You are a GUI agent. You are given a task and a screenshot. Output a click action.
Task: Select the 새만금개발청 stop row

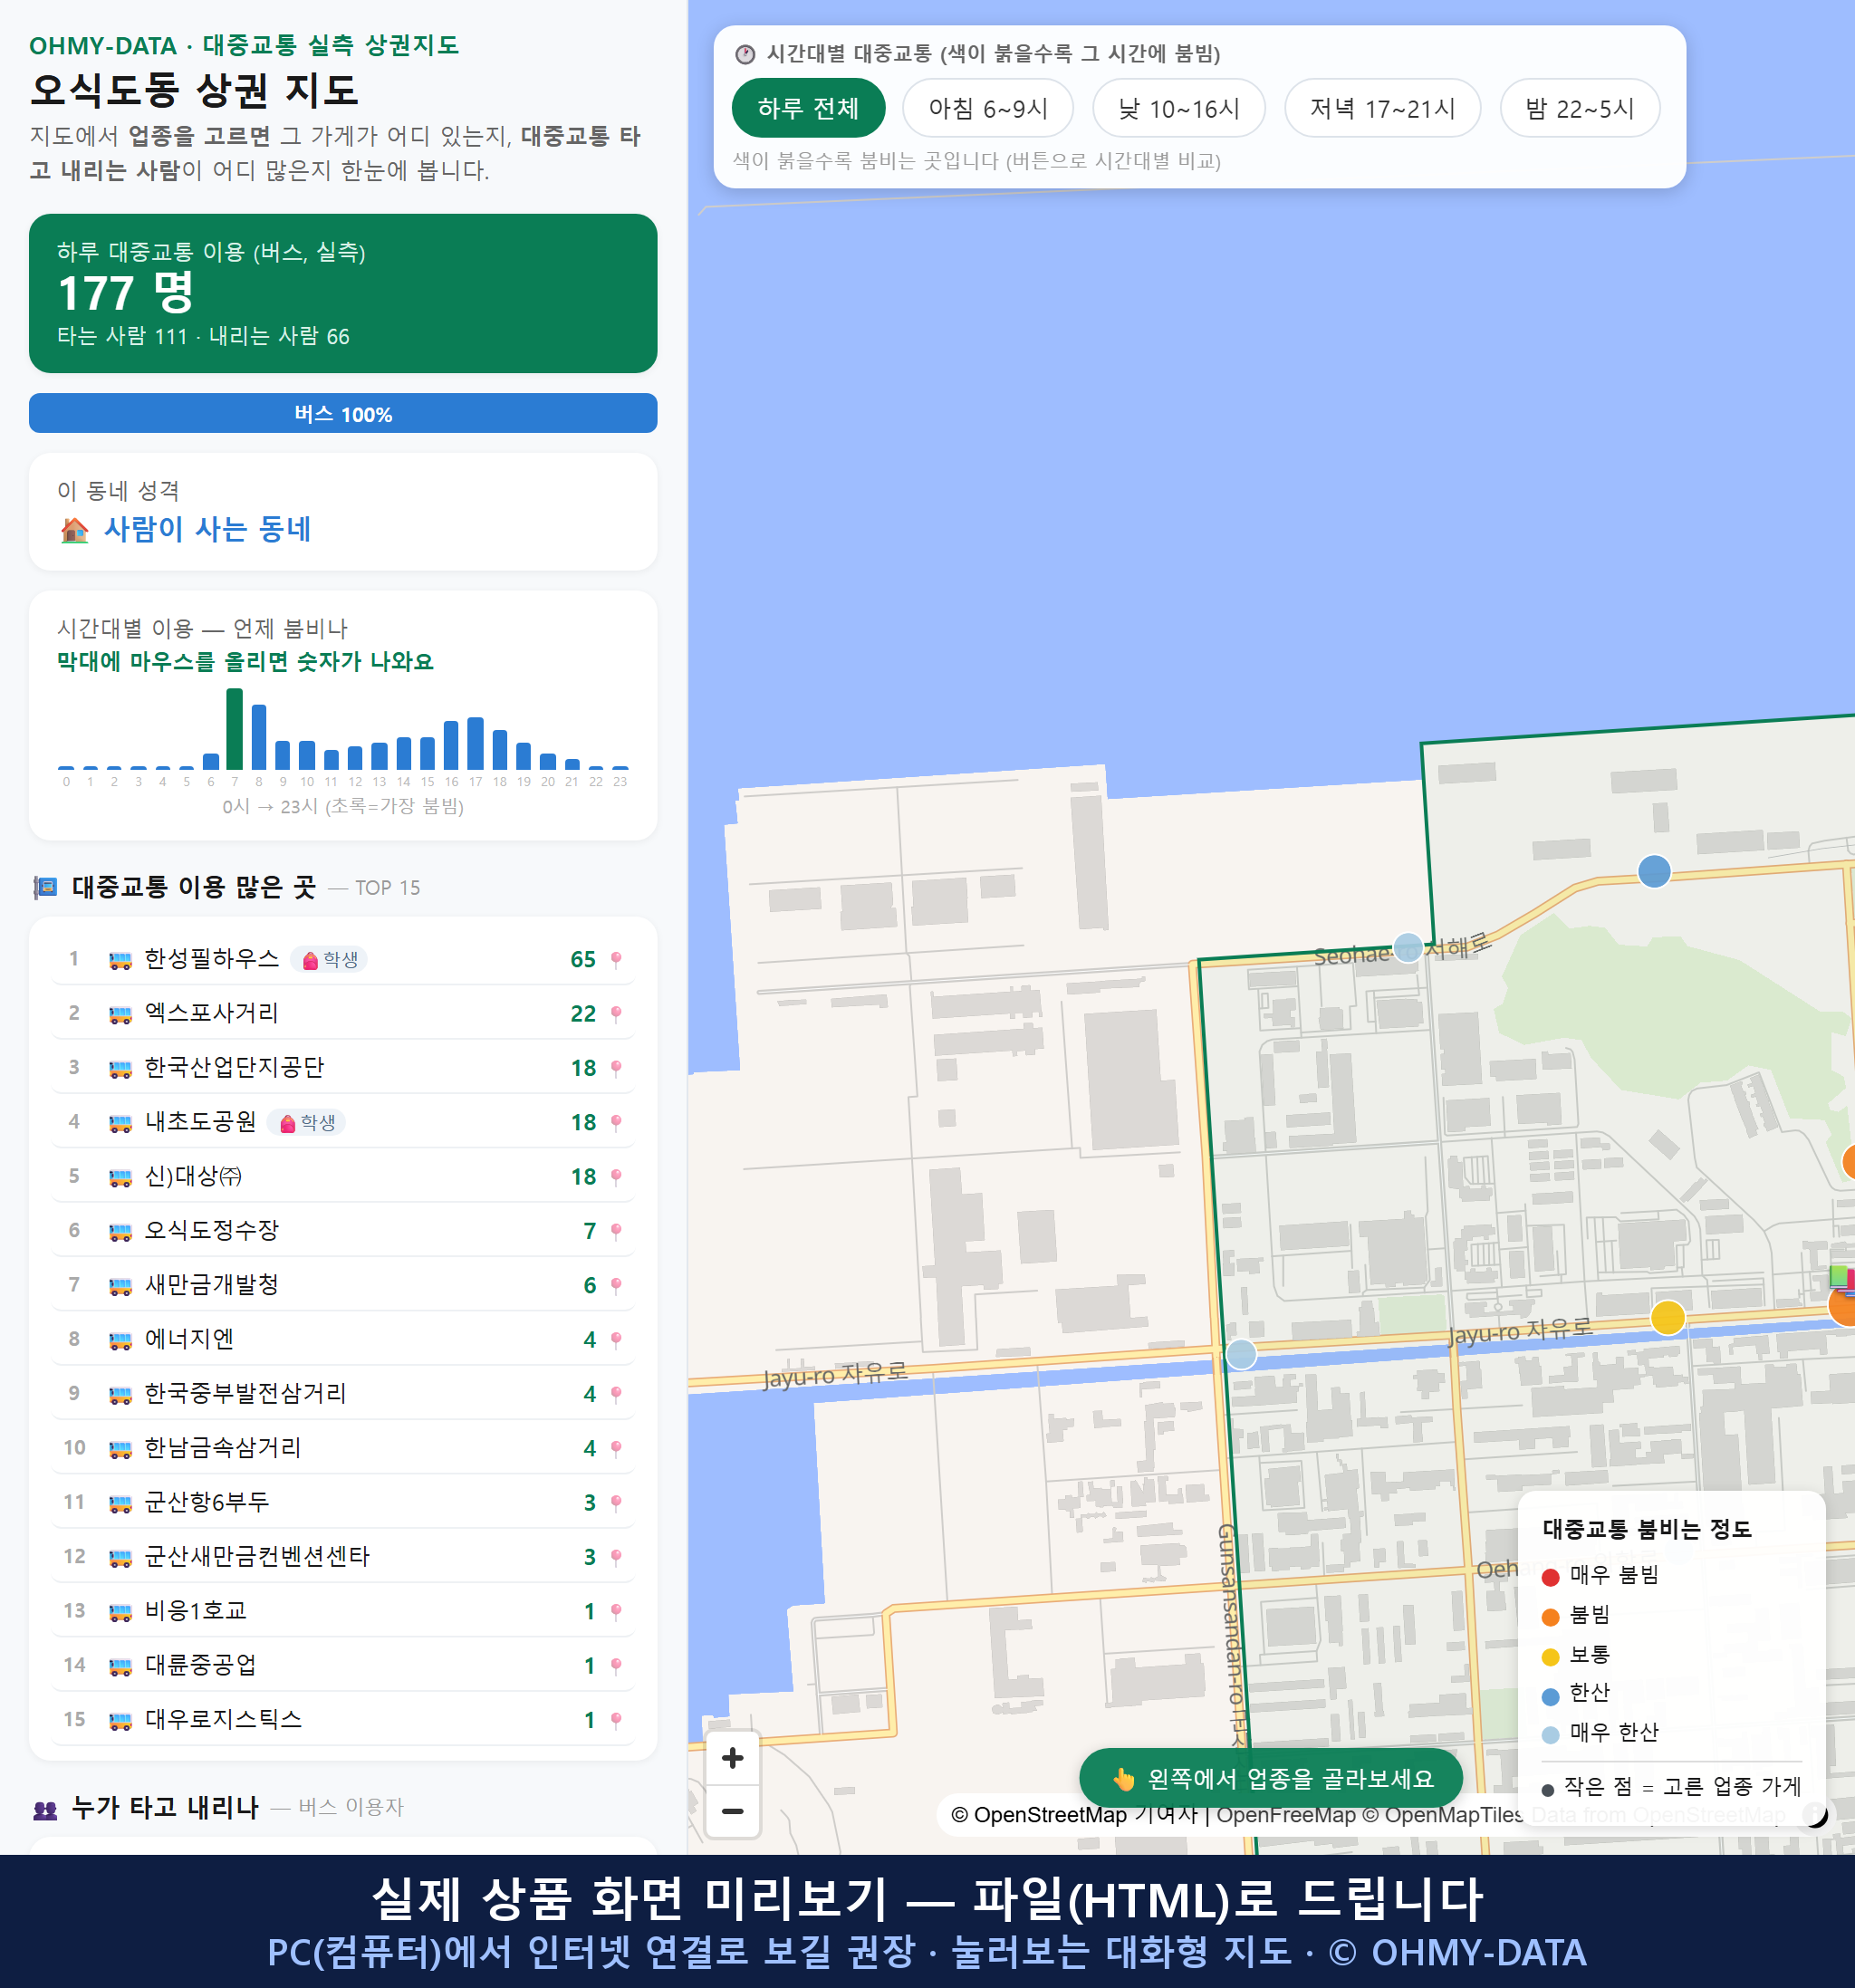click(x=343, y=1285)
